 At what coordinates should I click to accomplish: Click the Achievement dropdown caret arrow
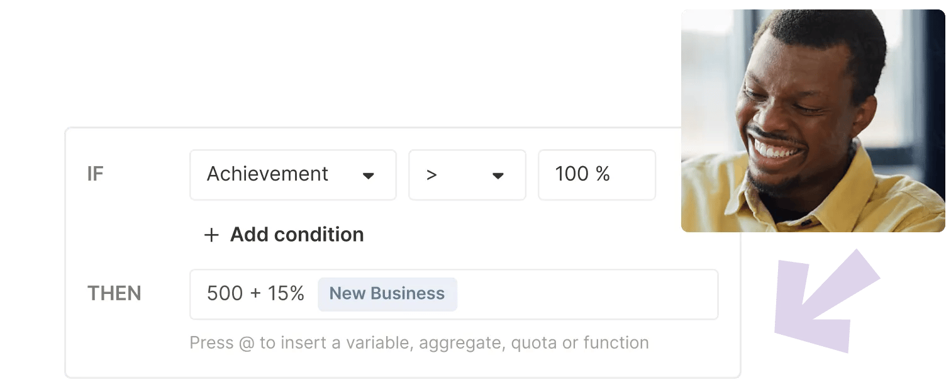click(369, 176)
